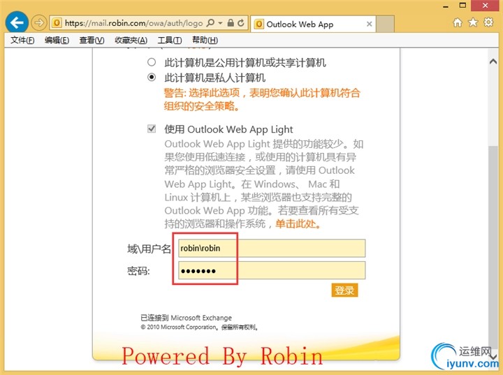503x375 pixels.
Task: Click the 登录 sign-in button
Action: tap(344, 291)
